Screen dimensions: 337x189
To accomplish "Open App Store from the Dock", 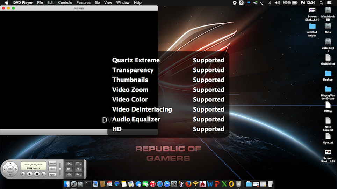I will coord(167,184).
